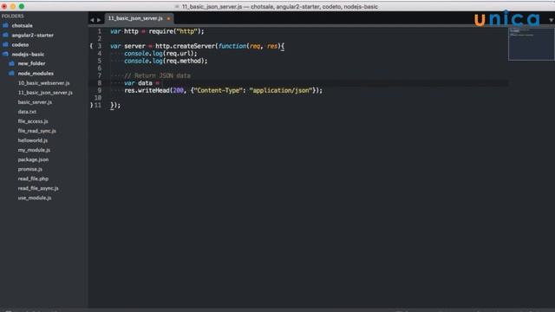This screenshot has height=312, width=555.
Task: Open 10_basic_webserver.js file
Action: (x=44, y=83)
